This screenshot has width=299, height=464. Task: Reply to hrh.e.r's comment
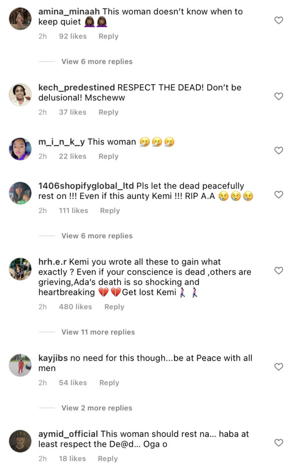point(114,307)
